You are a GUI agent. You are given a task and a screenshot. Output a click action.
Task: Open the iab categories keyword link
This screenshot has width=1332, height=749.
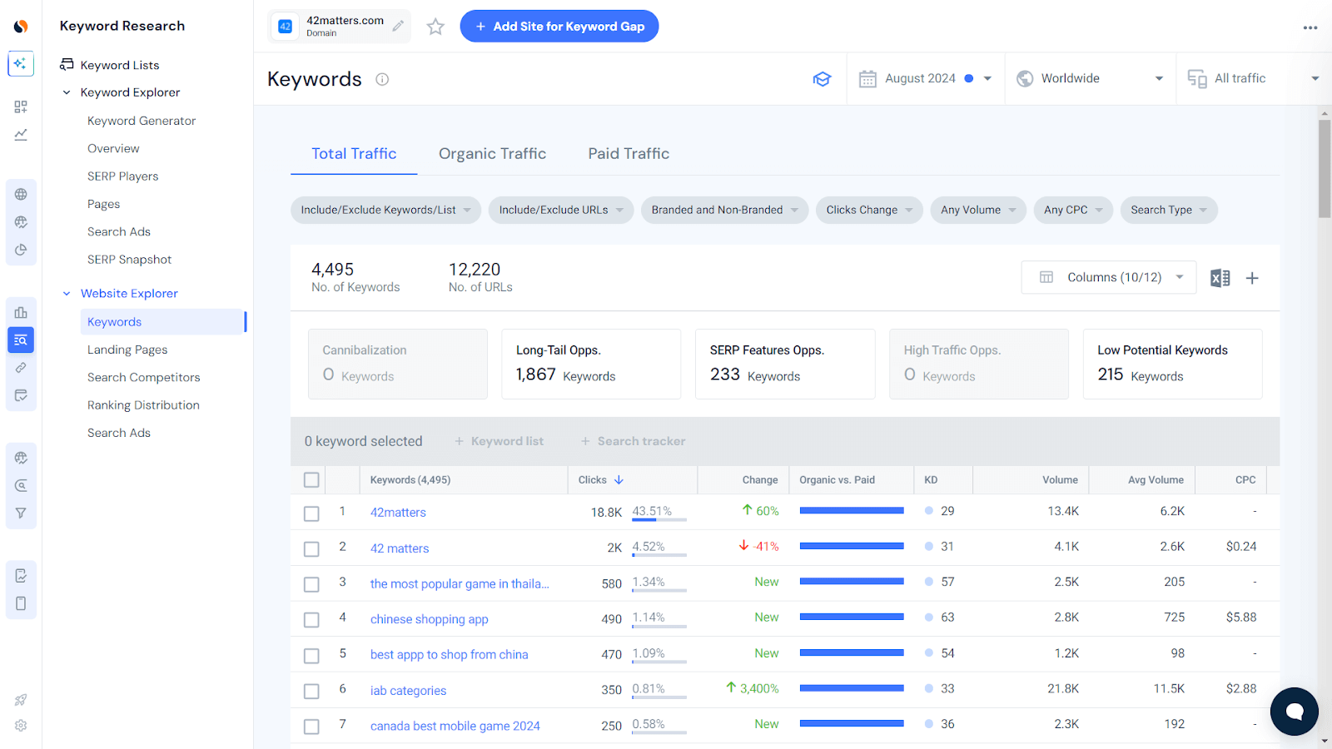[x=408, y=690]
